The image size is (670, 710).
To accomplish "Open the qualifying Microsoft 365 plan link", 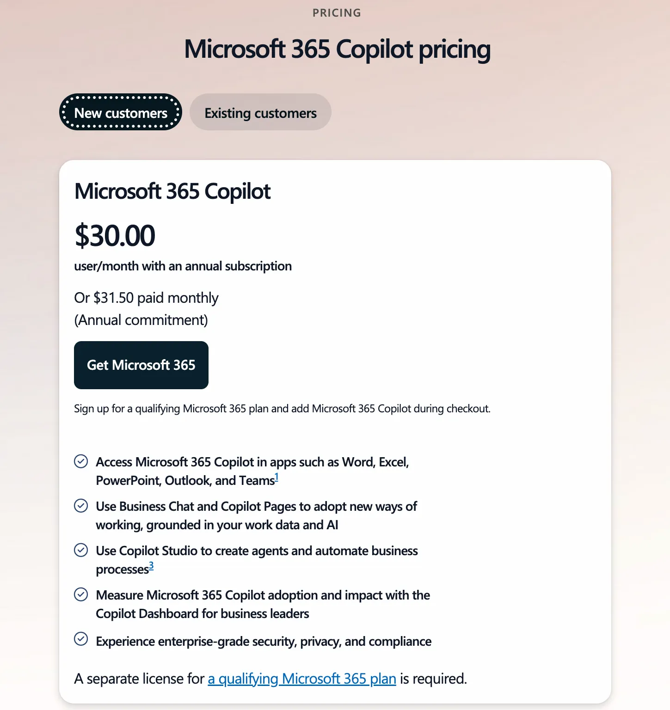I will 301,679.
